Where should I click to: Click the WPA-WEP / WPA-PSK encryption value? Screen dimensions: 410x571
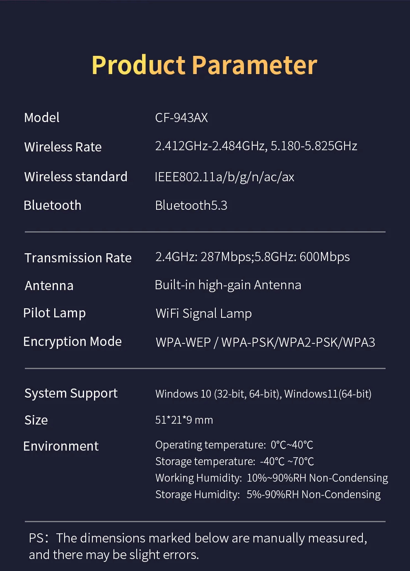[265, 343]
